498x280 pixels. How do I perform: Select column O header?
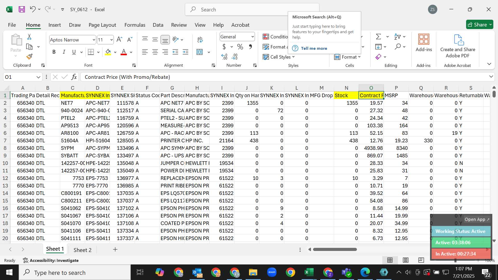click(371, 88)
